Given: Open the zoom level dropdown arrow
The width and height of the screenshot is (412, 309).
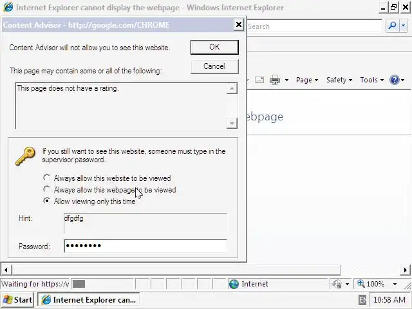Looking at the screenshot, I should coord(395,284).
